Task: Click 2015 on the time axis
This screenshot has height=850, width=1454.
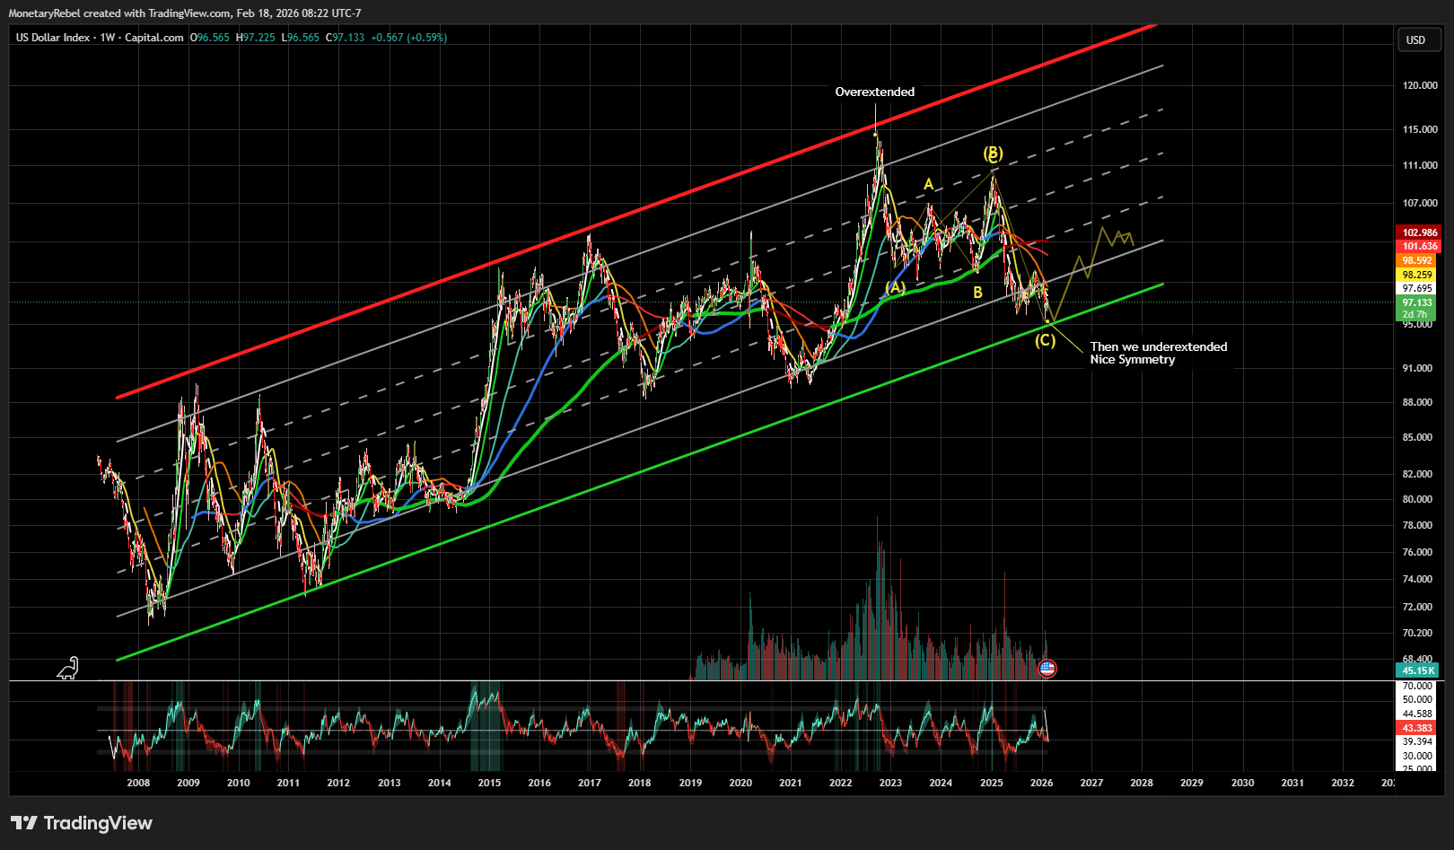Action: (x=489, y=783)
